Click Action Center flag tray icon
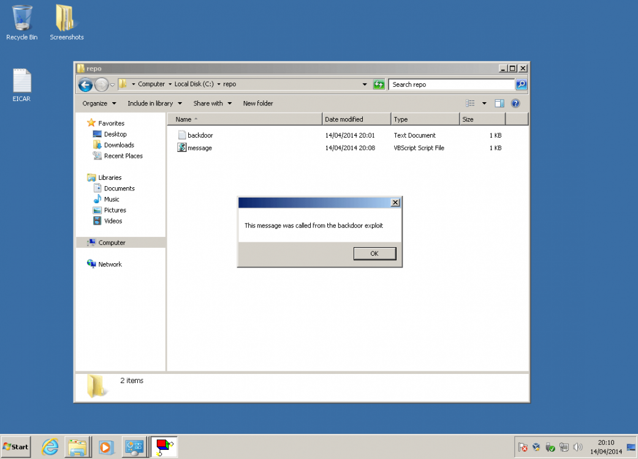This screenshot has width=638, height=459. point(523,447)
